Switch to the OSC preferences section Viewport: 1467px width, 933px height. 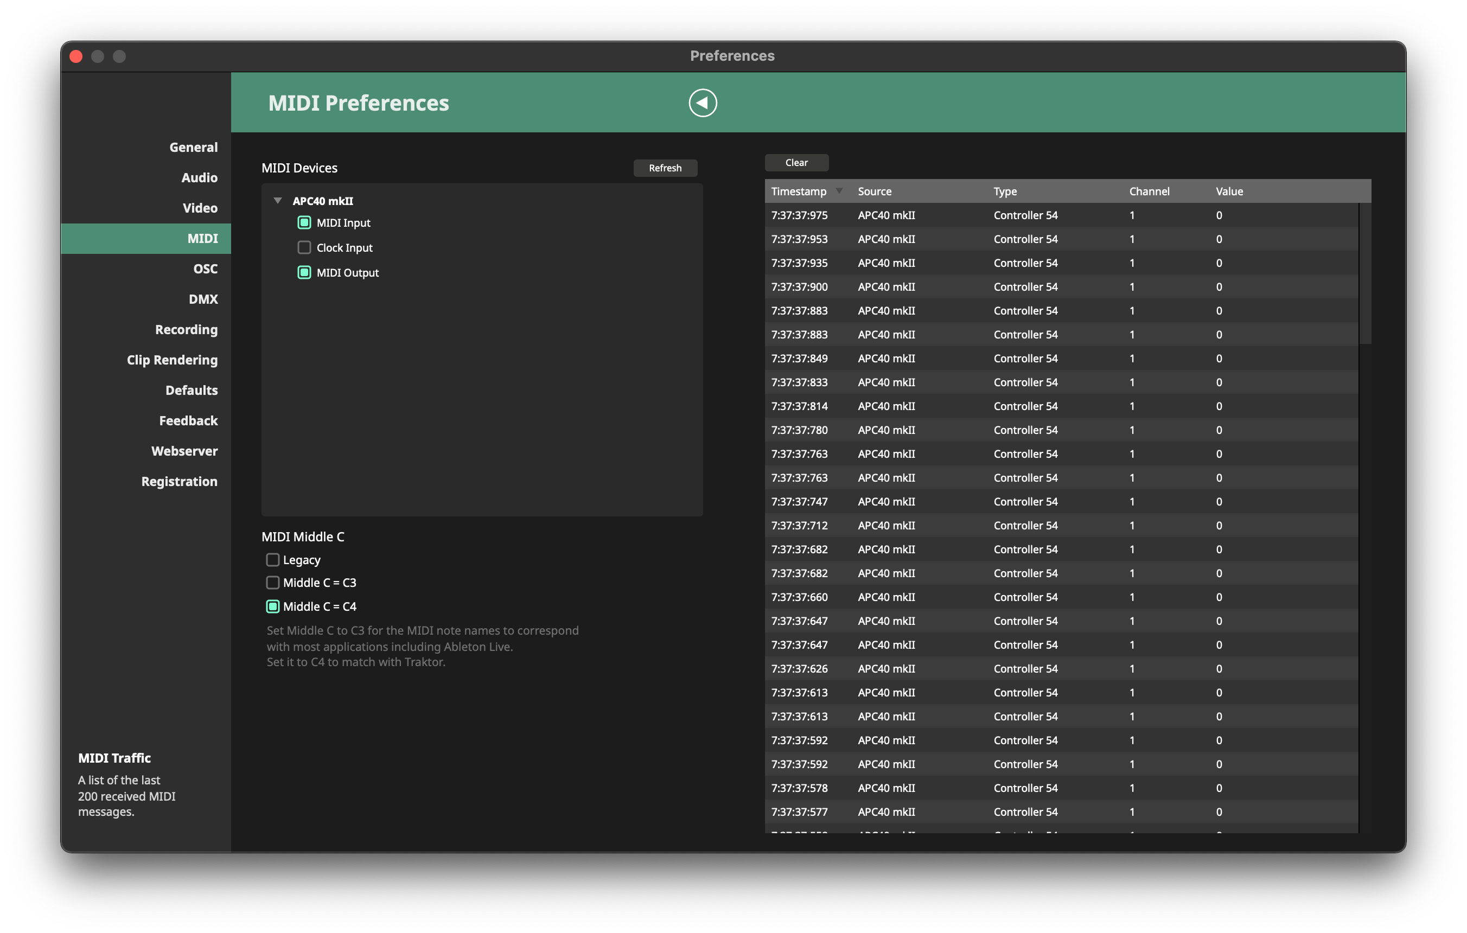pos(205,269)
